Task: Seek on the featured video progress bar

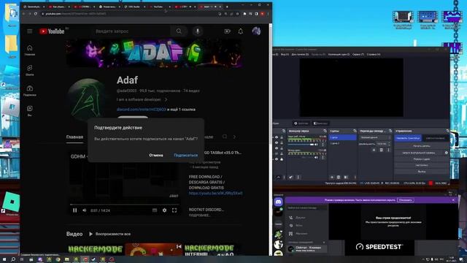Action: click(124, 205)
